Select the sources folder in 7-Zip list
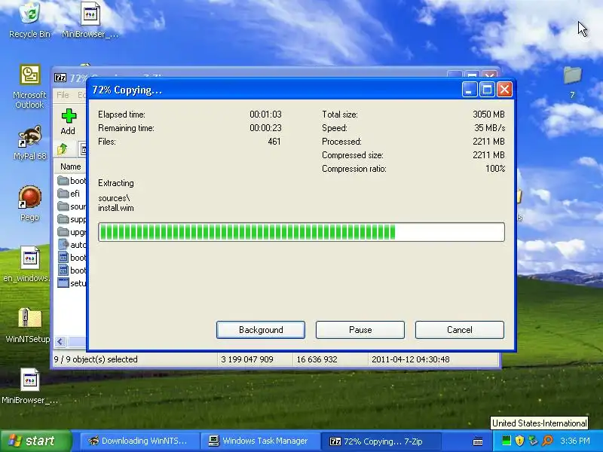The width and height of the screenshot is (603, 452). point(72,206)
